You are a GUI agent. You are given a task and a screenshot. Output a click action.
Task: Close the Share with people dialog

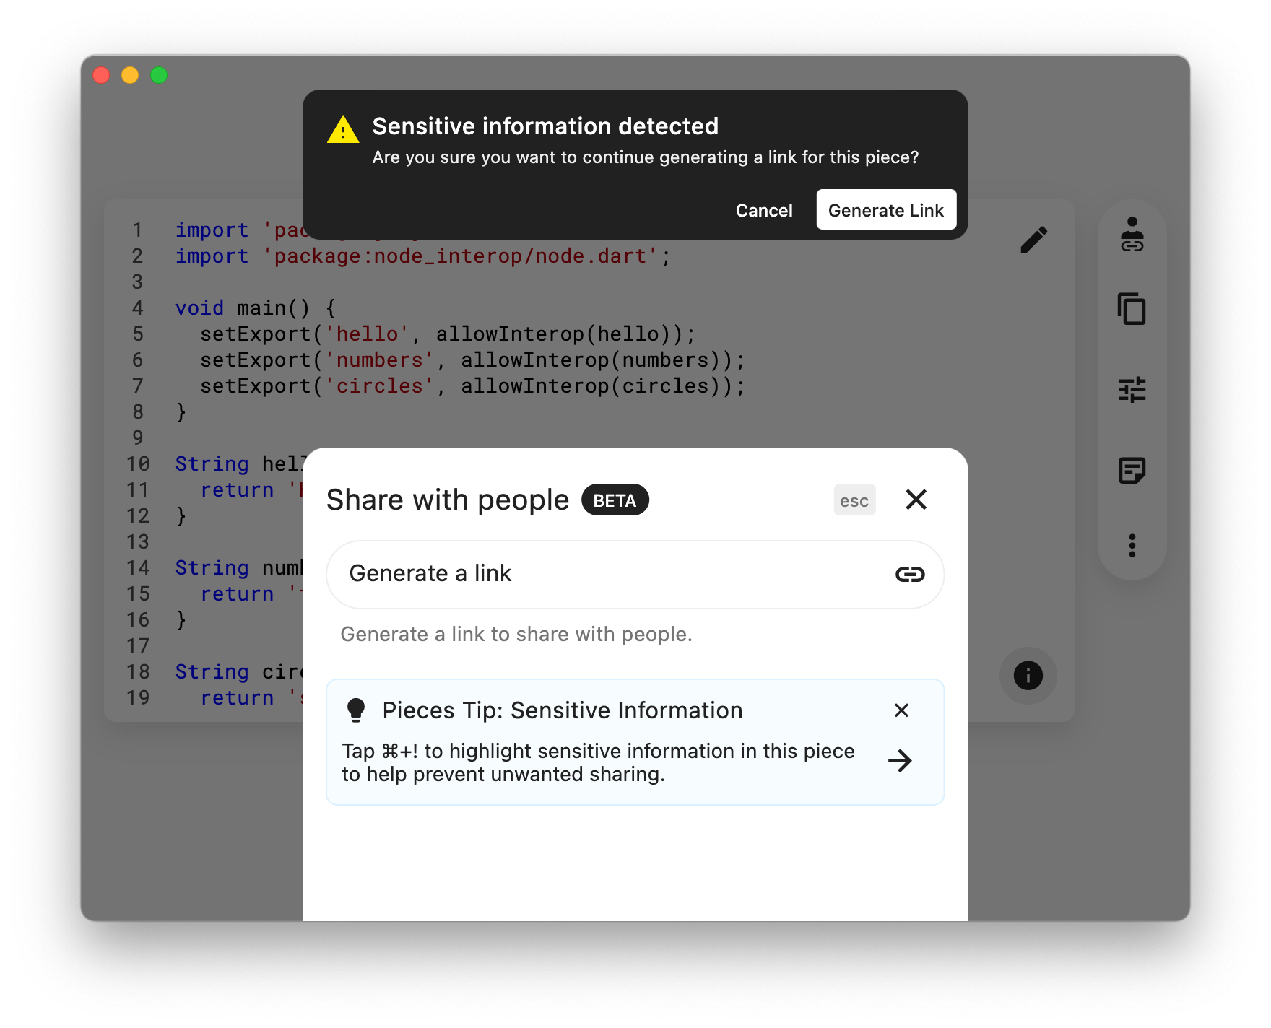tap(916, 500)
